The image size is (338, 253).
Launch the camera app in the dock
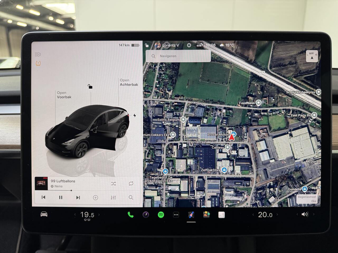tap(146, 215)
